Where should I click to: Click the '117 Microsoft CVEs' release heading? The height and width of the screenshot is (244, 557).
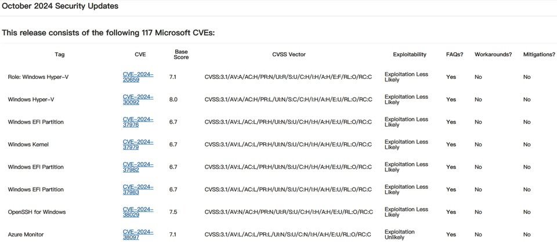108,33
